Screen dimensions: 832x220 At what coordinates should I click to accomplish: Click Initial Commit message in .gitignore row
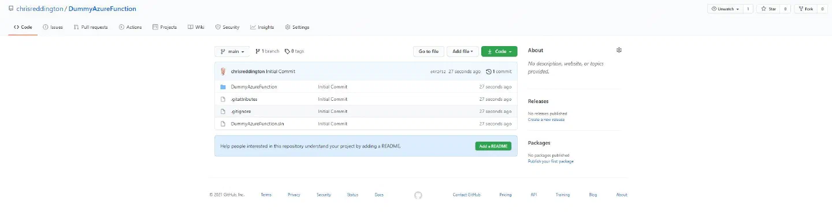pos(333,111)
